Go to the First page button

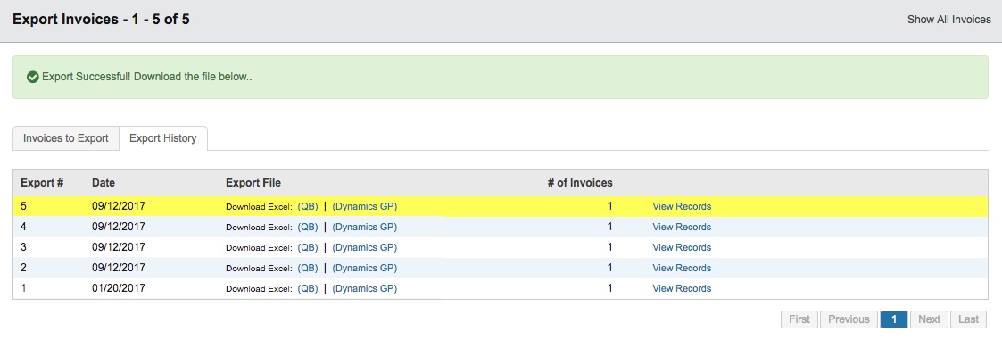(x=799, y=319)
